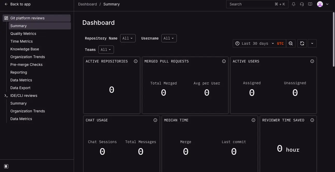
Task: Refresh the dashboard data
Action: 302,43
